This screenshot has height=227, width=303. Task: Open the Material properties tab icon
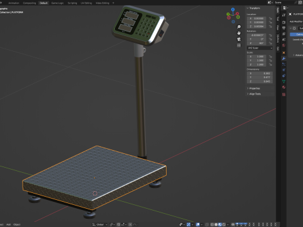point(284,87)
